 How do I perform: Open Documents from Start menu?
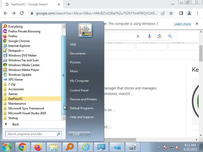click(78, 53)
